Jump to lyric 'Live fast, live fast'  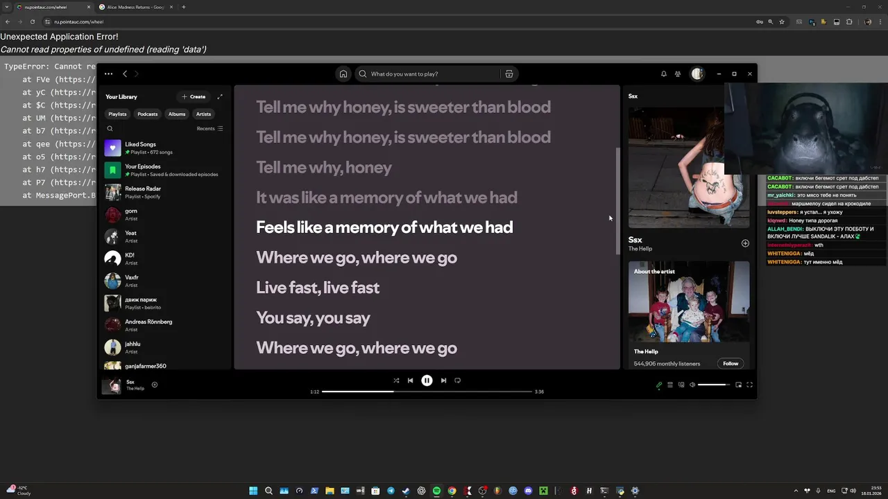pyautogui.click(x=318, y=288)
